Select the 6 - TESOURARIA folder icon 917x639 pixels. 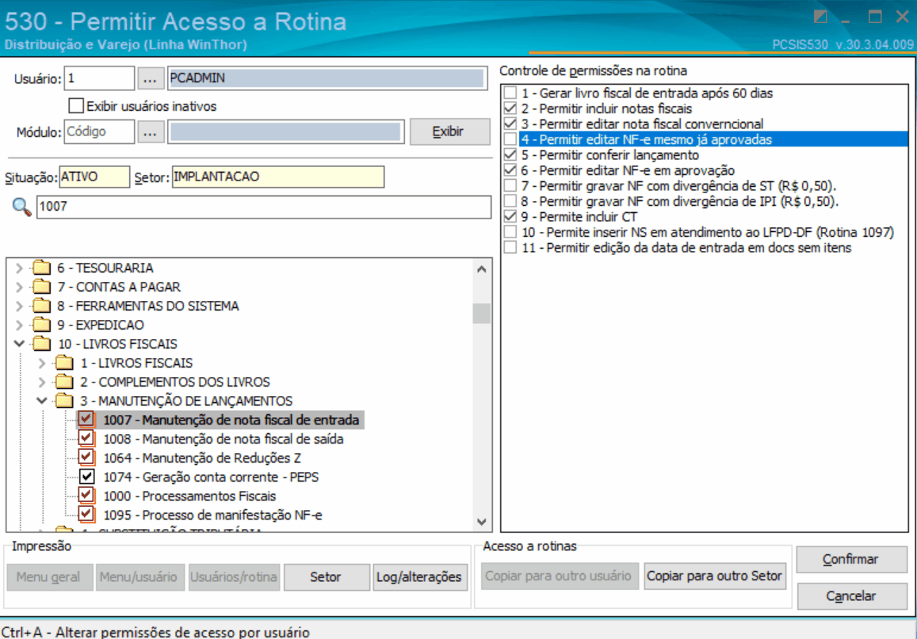coord(41,268)
